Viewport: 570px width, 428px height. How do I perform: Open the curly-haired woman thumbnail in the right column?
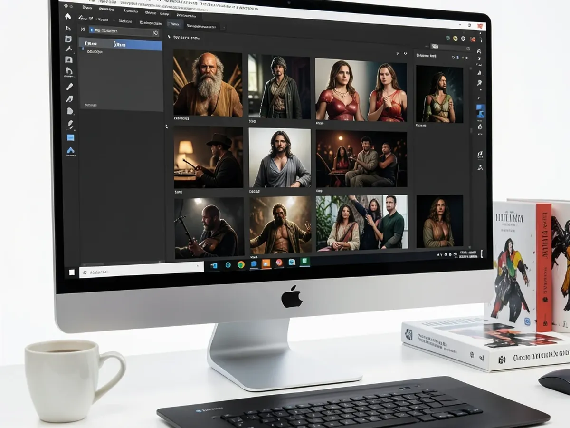point(440,221)
